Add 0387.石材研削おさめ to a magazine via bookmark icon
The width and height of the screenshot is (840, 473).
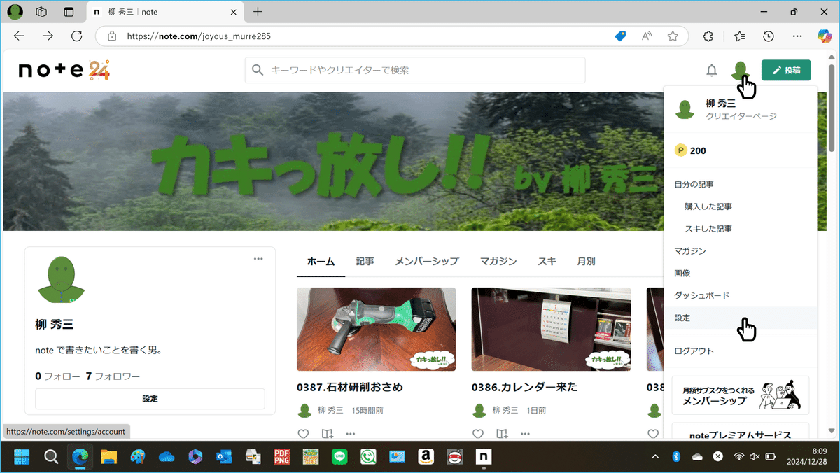[327, 434]
